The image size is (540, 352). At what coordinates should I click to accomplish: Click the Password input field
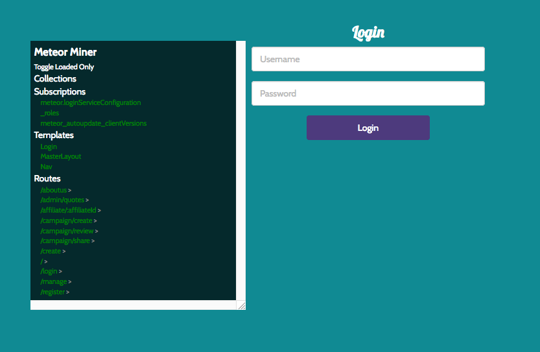(x=368, y=93)
